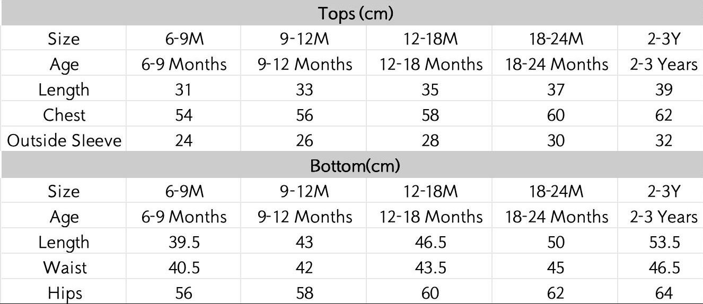Select the Bottom length value 39.5
The image size is (703, 304).
183,242
